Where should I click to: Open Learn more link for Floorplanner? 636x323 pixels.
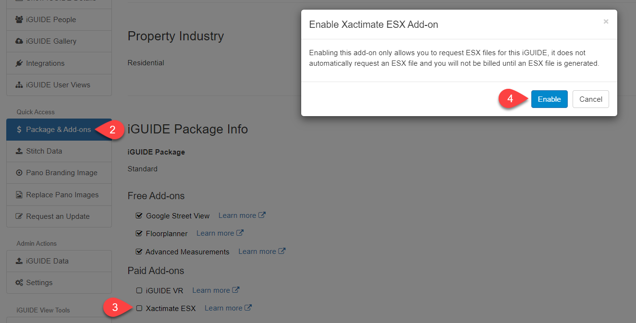click(220, 233)
